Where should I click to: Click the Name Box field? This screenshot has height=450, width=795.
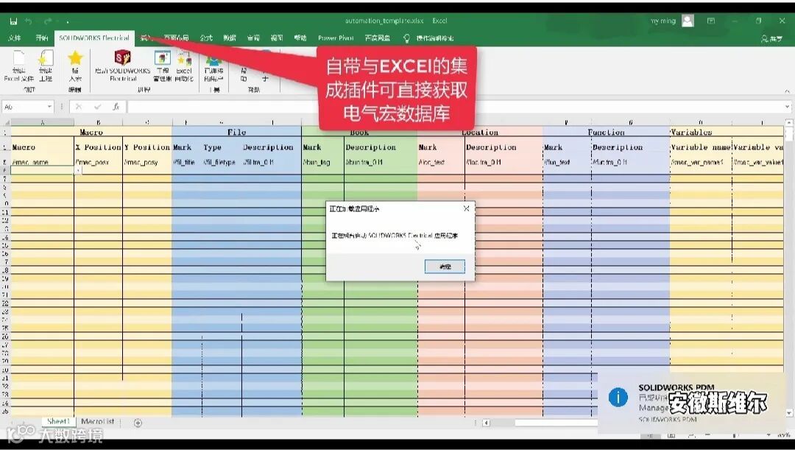(x=24, y=107)
